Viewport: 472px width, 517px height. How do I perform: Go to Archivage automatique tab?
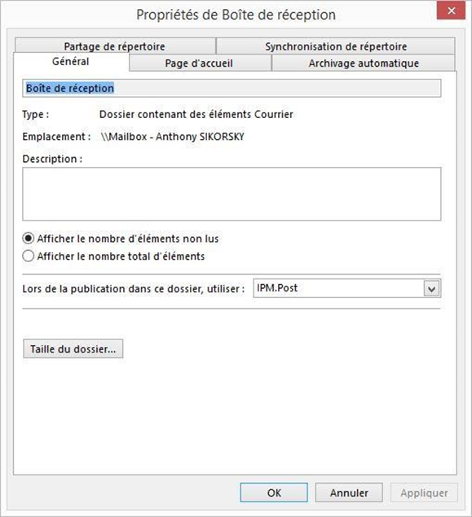pos(364,63)
